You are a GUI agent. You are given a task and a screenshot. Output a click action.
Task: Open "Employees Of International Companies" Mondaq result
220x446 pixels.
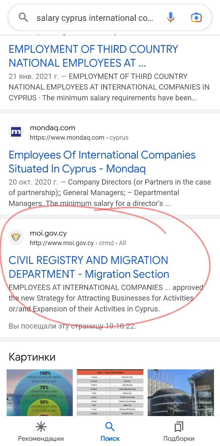[102, 162]
